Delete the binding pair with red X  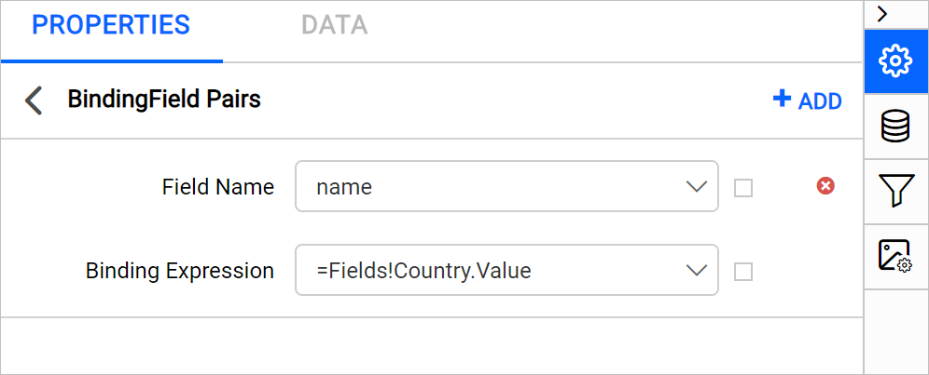tap(825, 186)
